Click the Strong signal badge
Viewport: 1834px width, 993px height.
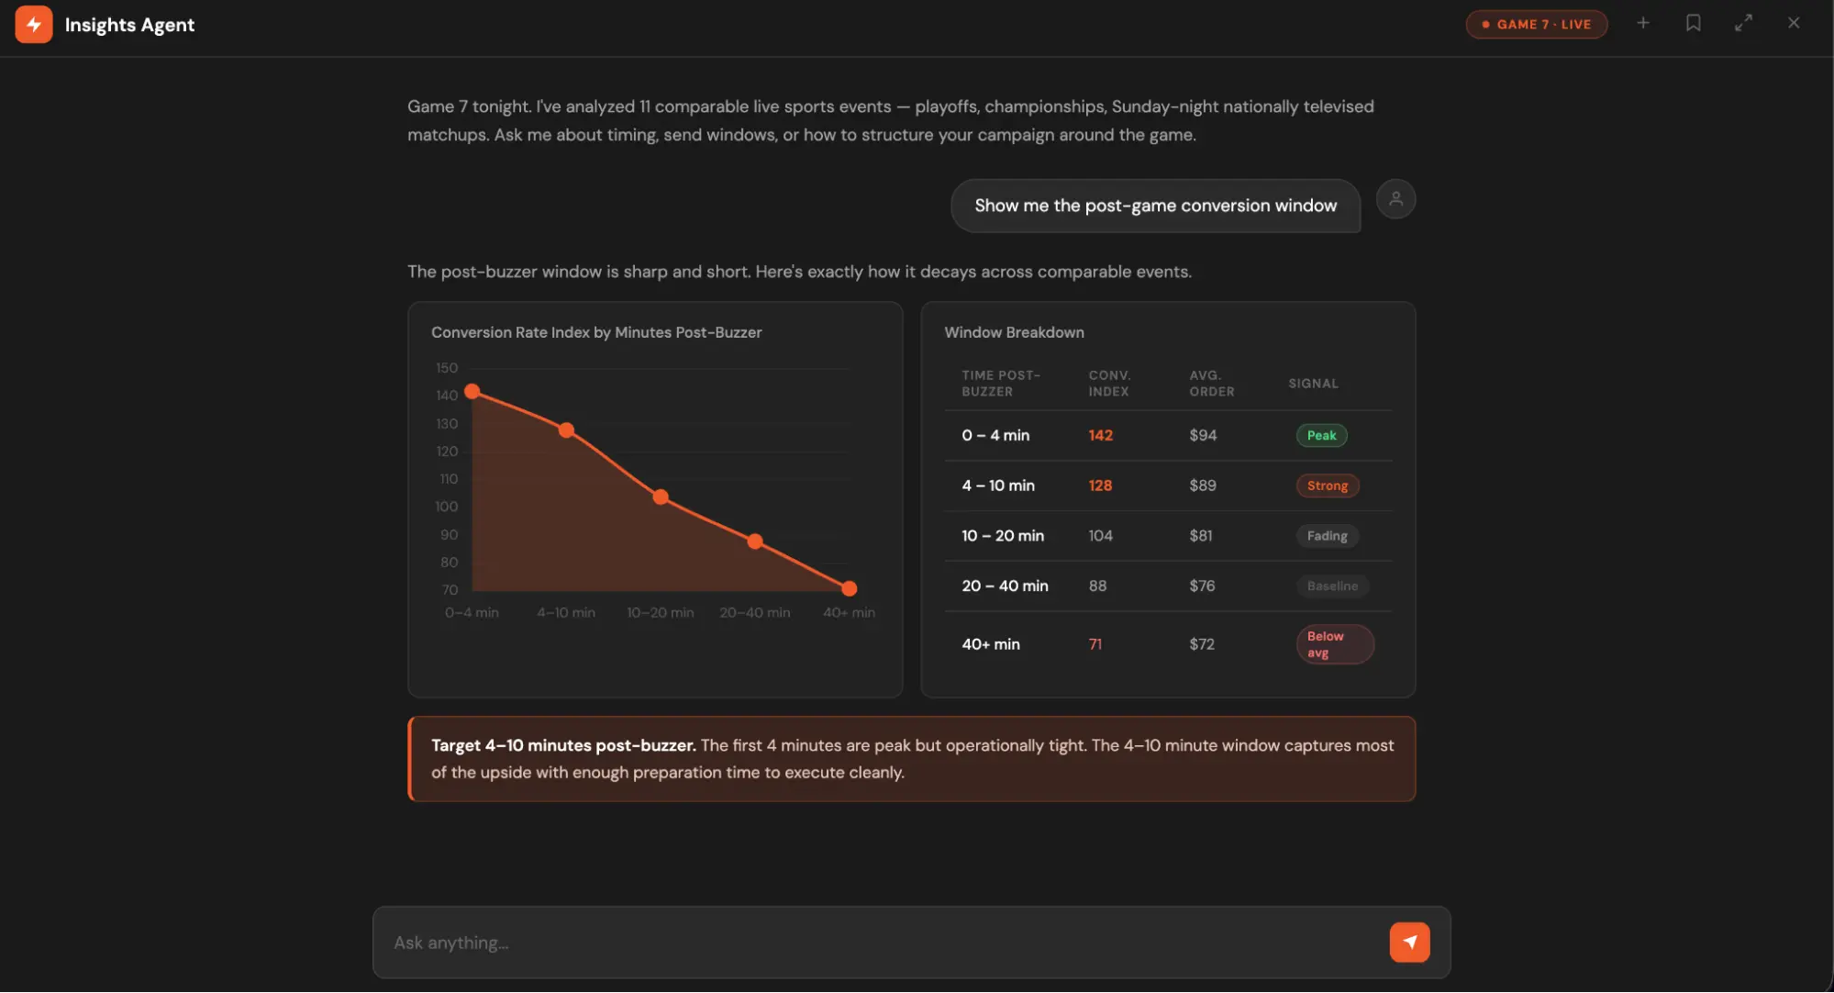point(1327,485)
